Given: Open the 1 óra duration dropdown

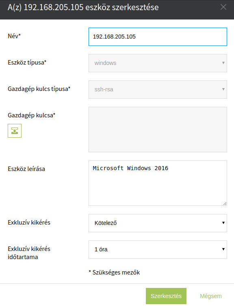Looking at the screenshot, I should pyautogui.click(x=158, y=249).
